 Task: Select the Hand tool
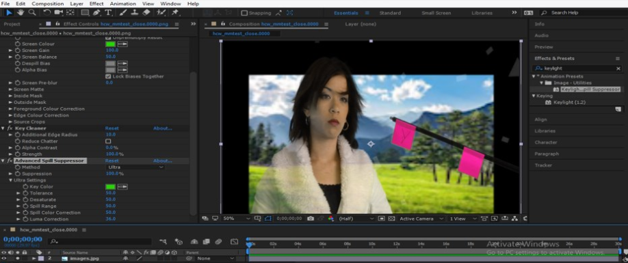point(21,13)
